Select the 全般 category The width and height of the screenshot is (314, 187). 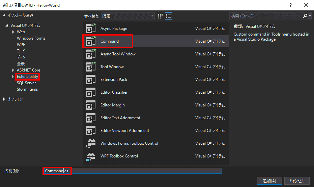pyautogui.click(x=21, y=64)
